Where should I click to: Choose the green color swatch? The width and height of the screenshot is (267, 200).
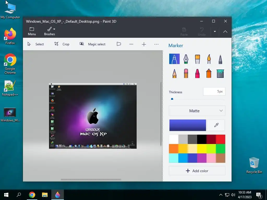[x=221, y=149]
